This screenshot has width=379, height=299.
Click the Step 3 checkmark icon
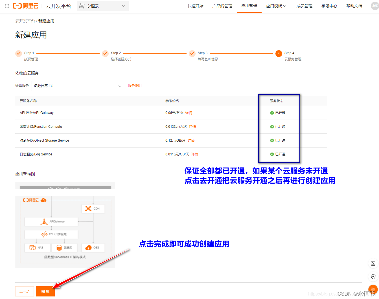pos(192,53)
